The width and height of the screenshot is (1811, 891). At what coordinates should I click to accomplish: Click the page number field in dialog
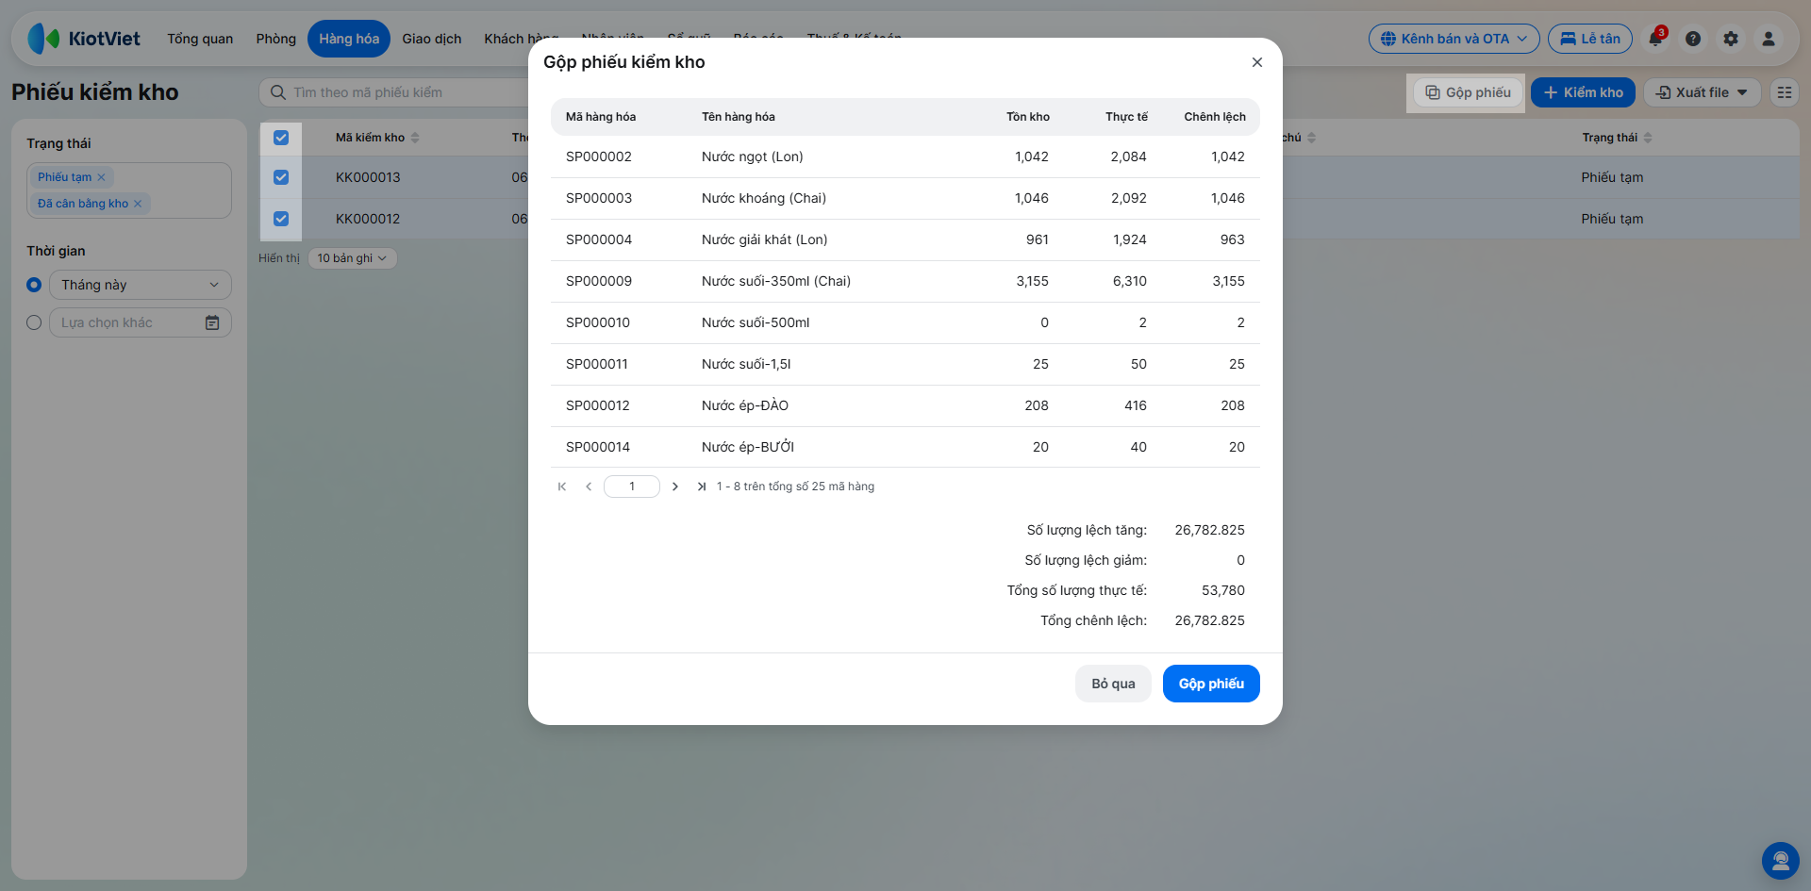point(632,487)
